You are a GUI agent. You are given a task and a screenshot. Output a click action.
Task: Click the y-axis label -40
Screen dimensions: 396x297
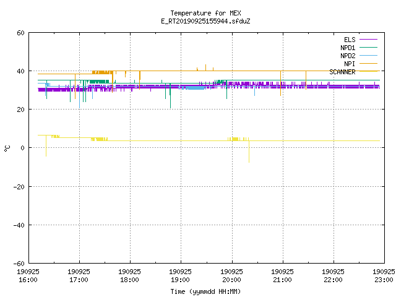point(19,225)
